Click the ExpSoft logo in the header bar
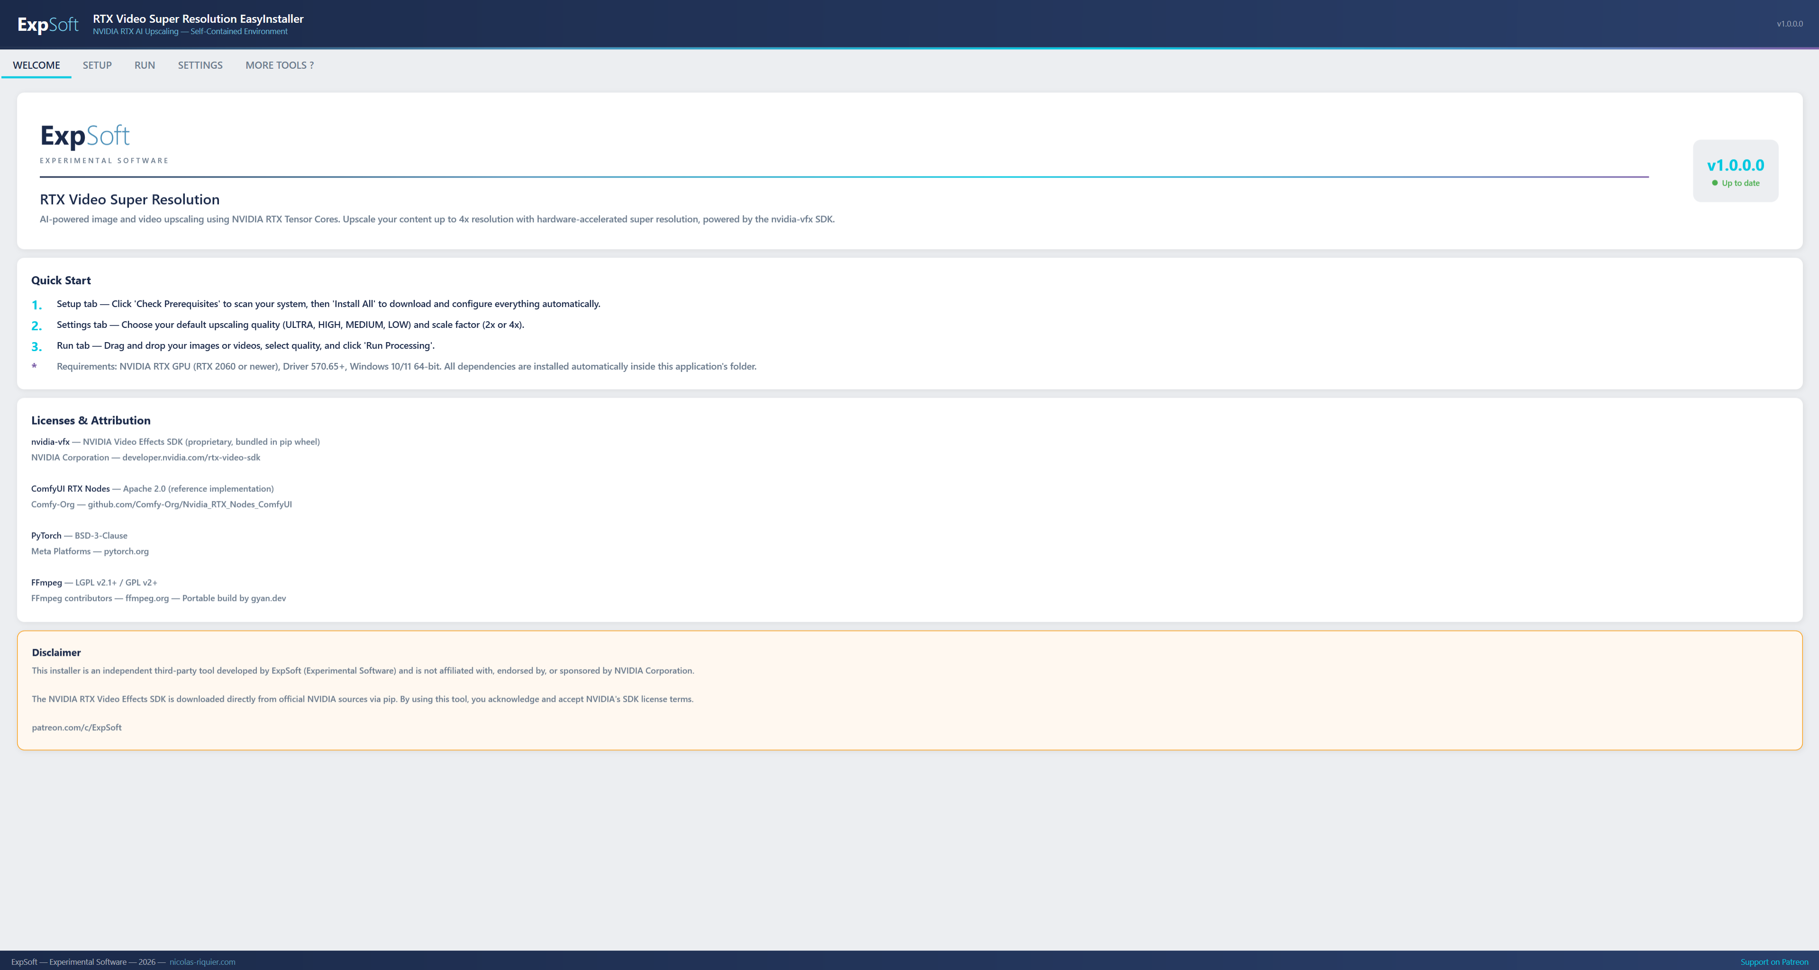The image size is (1819, 970). click(x=48, y=25)
